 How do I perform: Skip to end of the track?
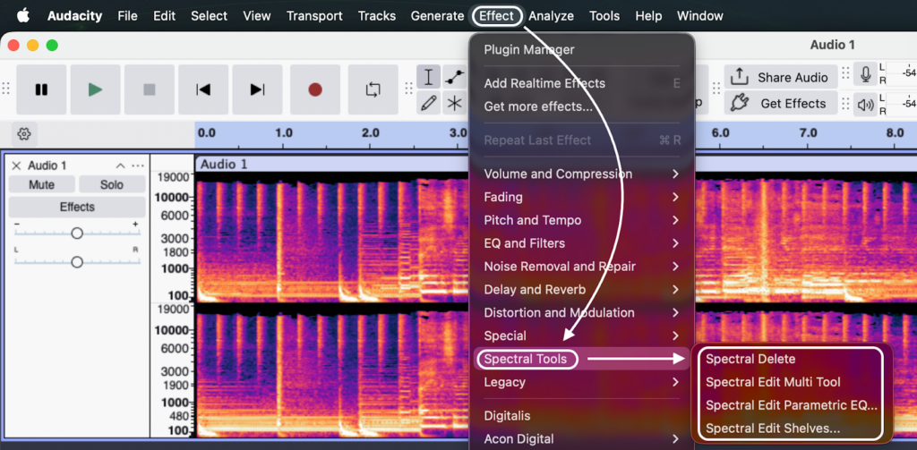pos(258,89)
